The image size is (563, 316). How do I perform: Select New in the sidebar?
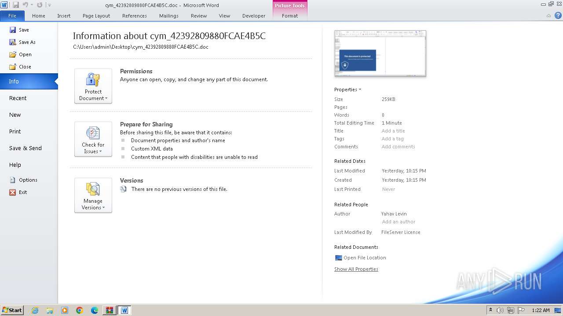pos(15,115)
